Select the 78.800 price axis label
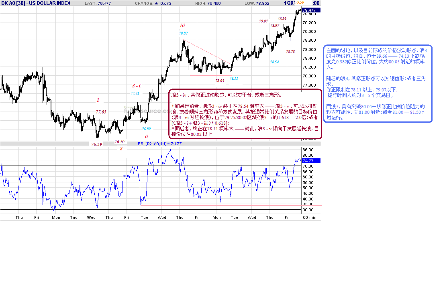Screen dimensions: 447x287 point(309,40)
